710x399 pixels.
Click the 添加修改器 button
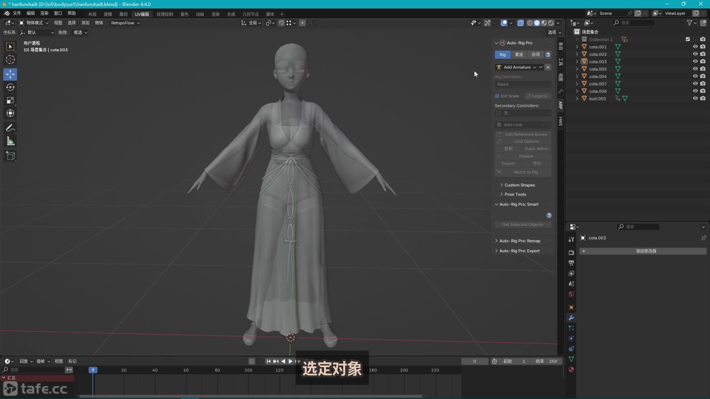click(x=646, y=251)
